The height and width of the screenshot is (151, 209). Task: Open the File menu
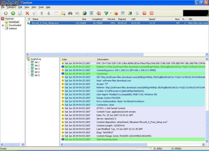pyautogui.click(x=3, y=7)
